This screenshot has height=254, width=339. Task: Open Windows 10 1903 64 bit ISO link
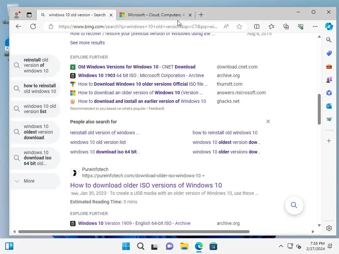(141, 75)
